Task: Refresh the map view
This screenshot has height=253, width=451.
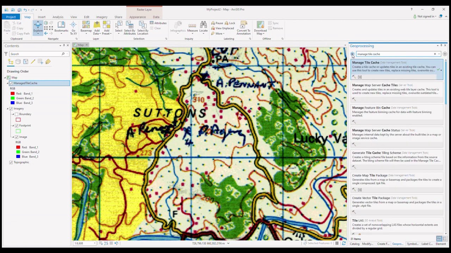Action: point(344,243)
